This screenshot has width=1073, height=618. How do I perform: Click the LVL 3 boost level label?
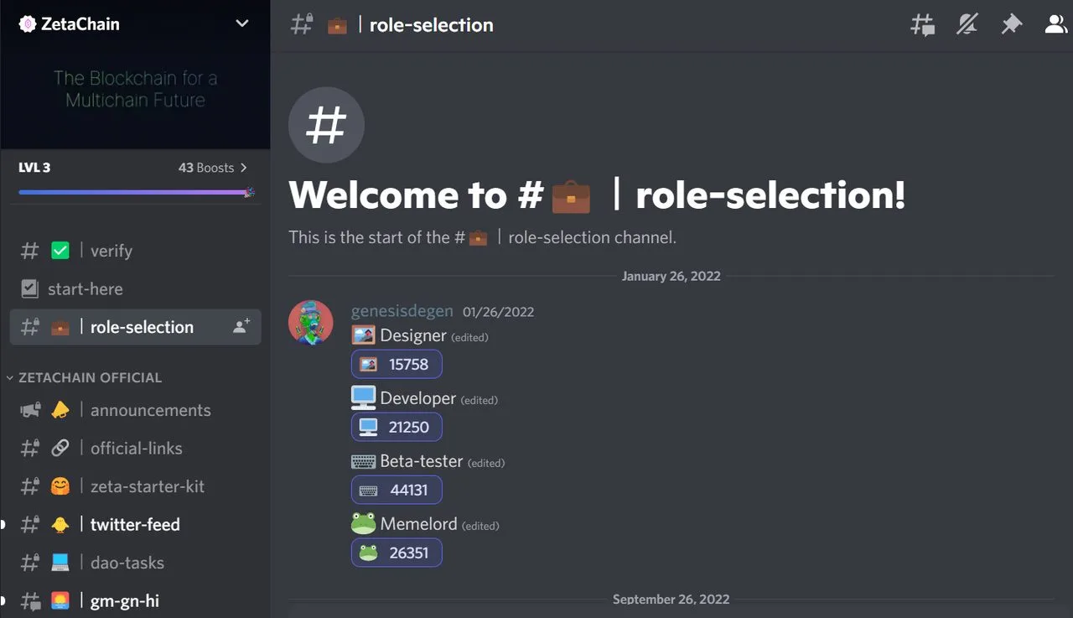tap(34, 168)
